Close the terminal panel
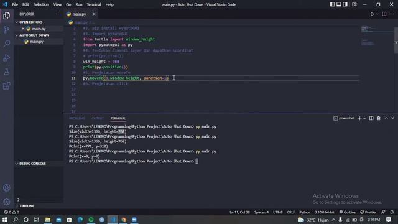This screenshot has width=398, height=224. (392, 118)
